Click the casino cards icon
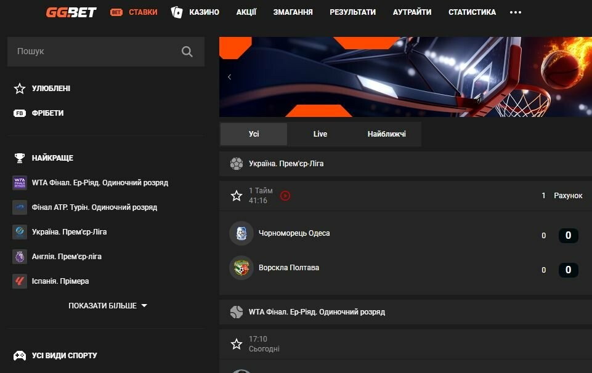This screenshot has width=592, height=373. tap(177, 12)
